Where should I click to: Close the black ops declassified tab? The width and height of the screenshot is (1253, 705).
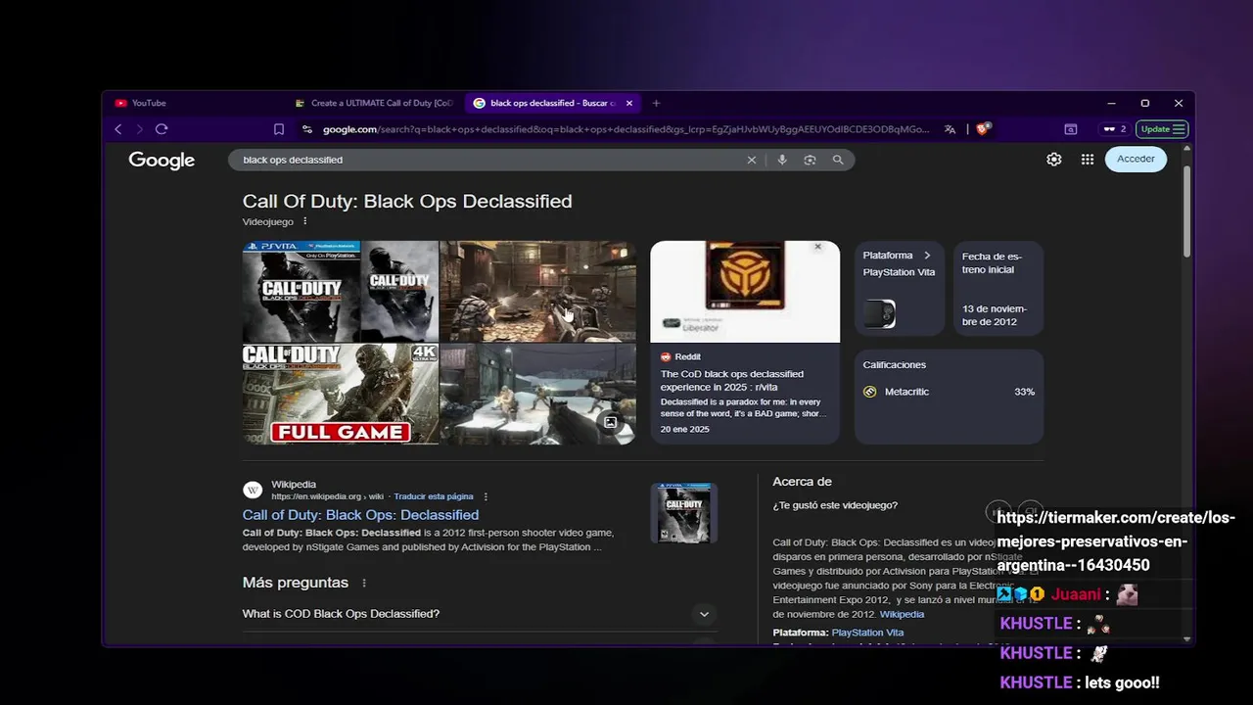point(629,103)
